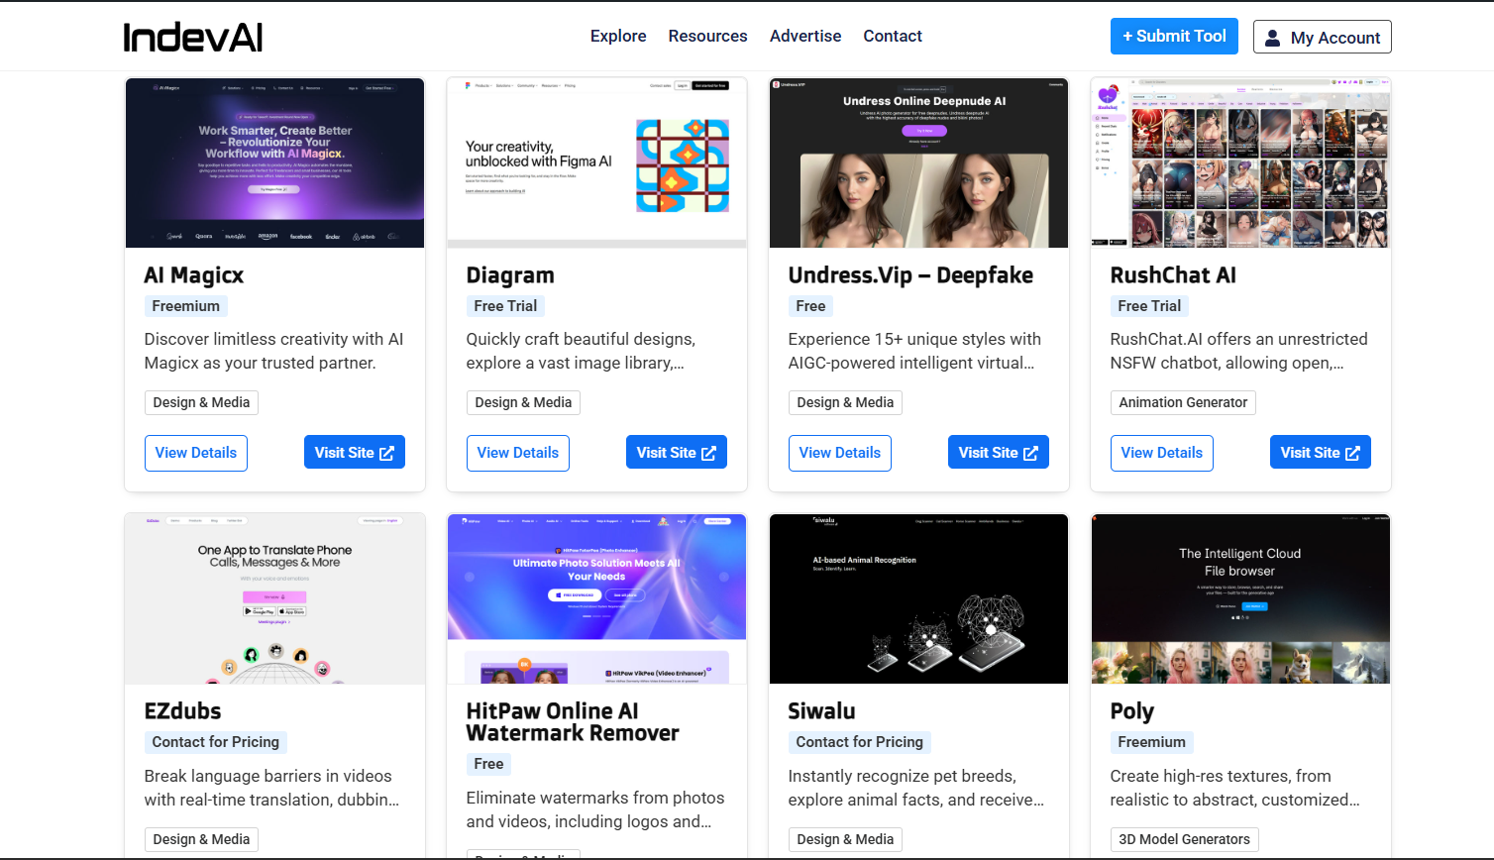1494x860 pixels.
Task: Click the AI Magicx description text
Action: coord(274,351)
